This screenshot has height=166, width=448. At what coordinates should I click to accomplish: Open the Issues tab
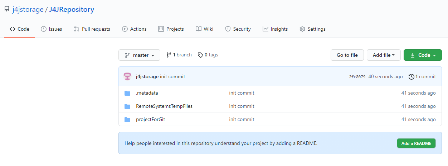52,29
